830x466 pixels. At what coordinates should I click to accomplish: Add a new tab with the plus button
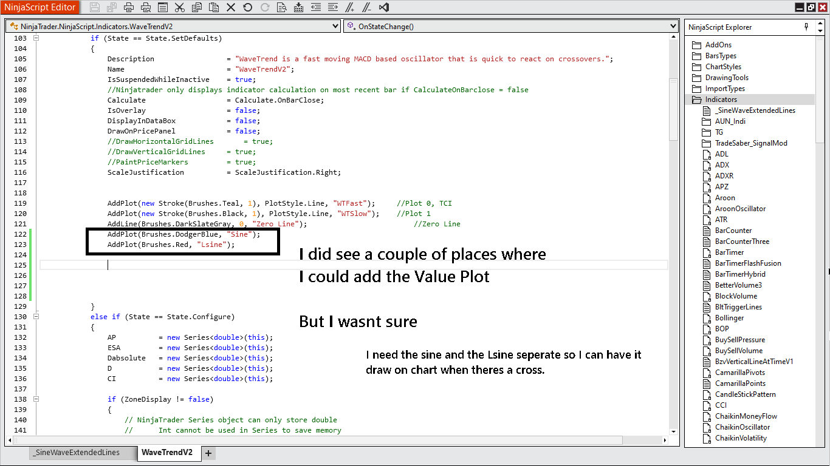point(208,453)
